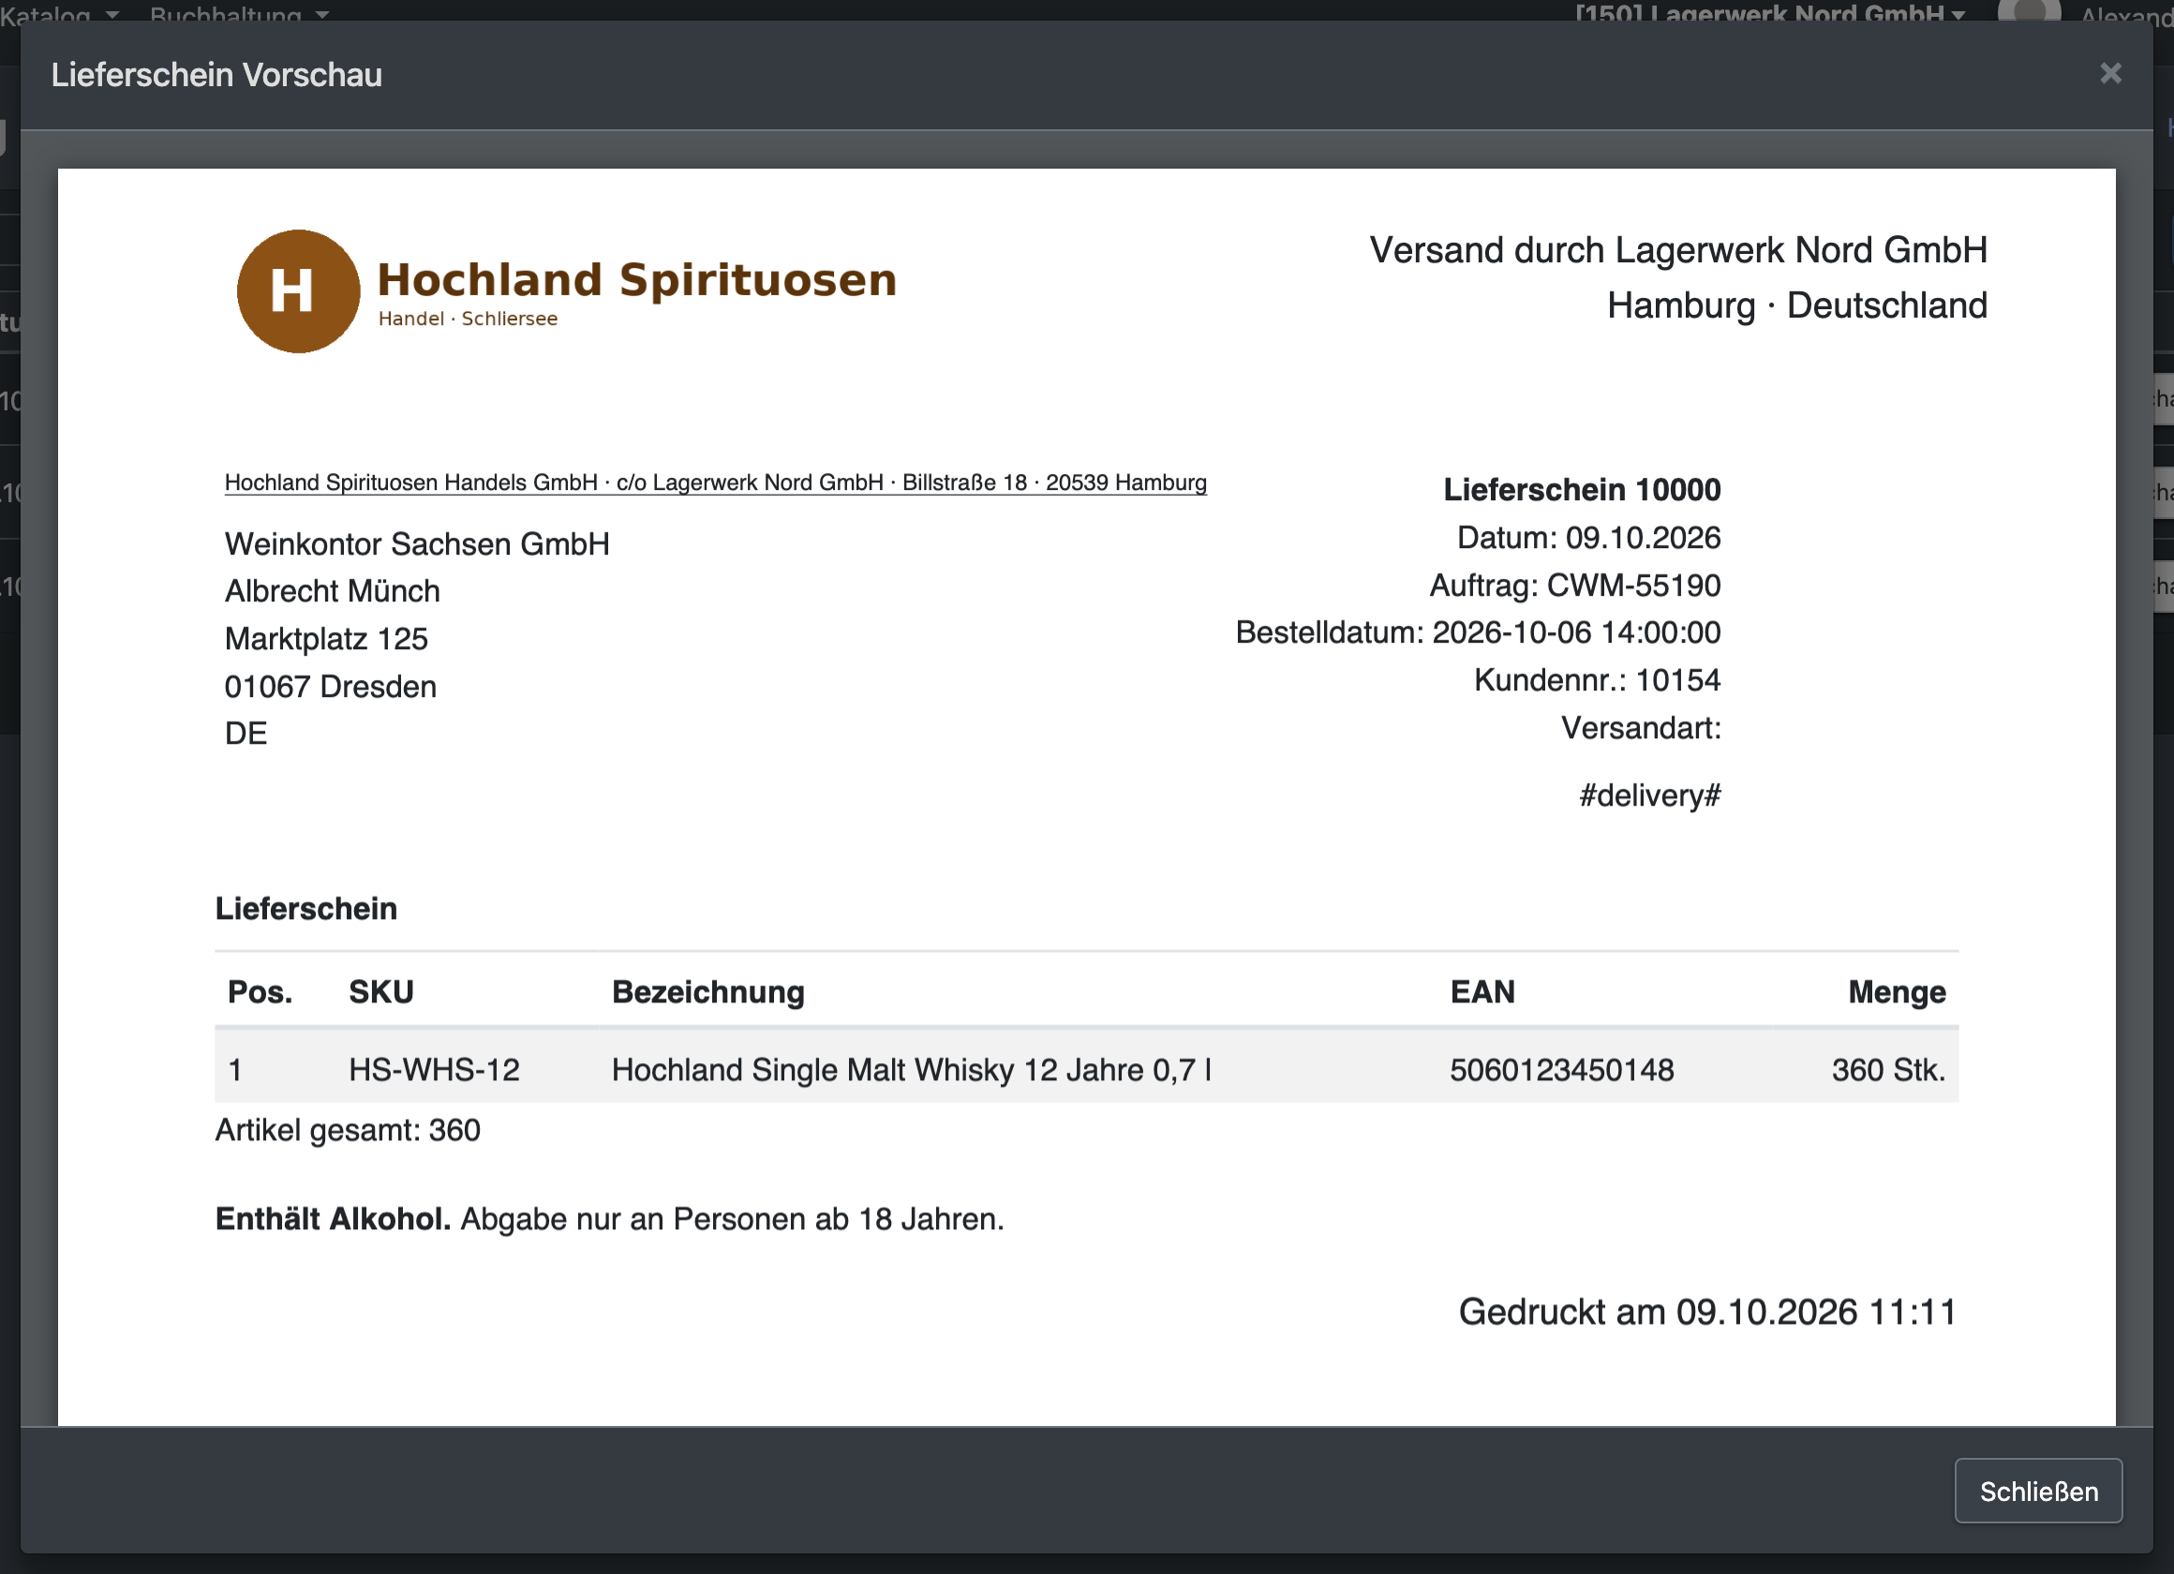This screenshot has width=2174, height=1574.
Task: Select the Lieferschein 10000 heading
Action: point(1582,490)
